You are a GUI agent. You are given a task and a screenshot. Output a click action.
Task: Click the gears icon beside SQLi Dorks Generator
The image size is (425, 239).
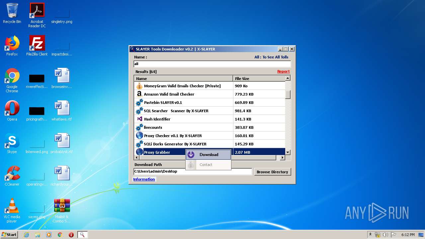tap(139, 144)
